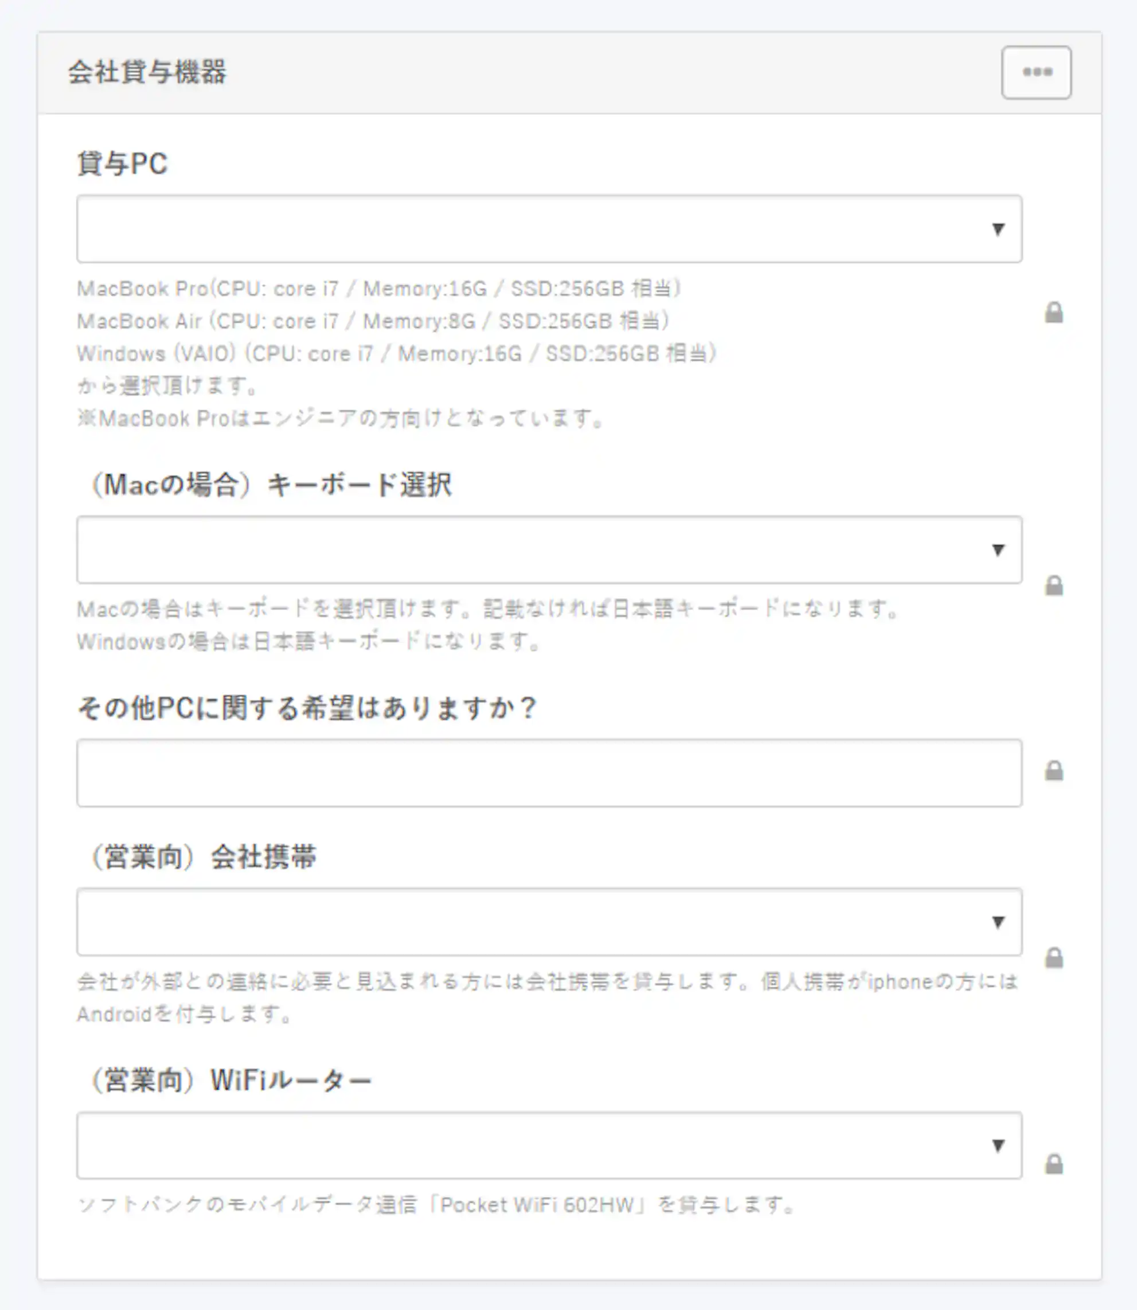Click the lock icon beside その他PC希望 field

(x=1054, y=770)
